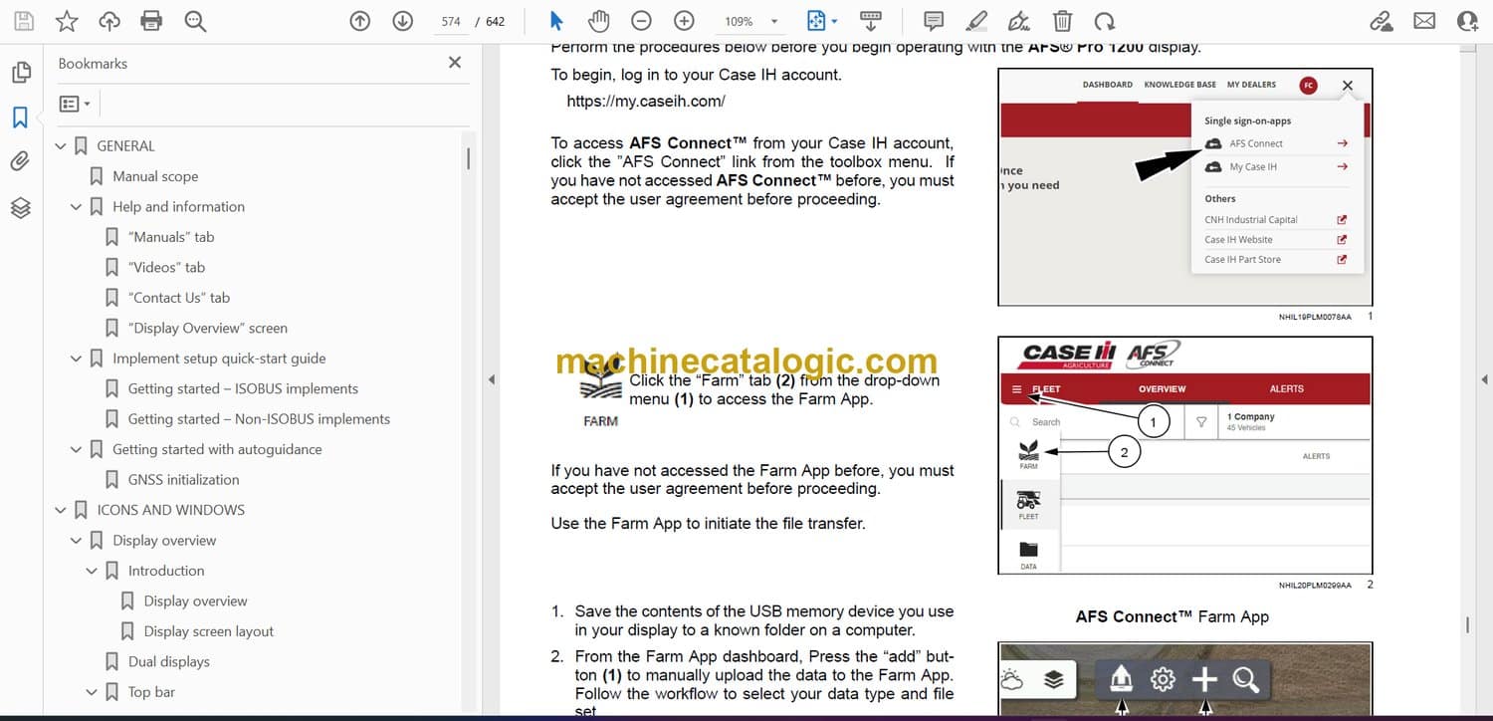Click the bookmarks panel vertical scrollbar
Image resolution: width=1493 pixels, height=721 pixels.
pos(468,158)
